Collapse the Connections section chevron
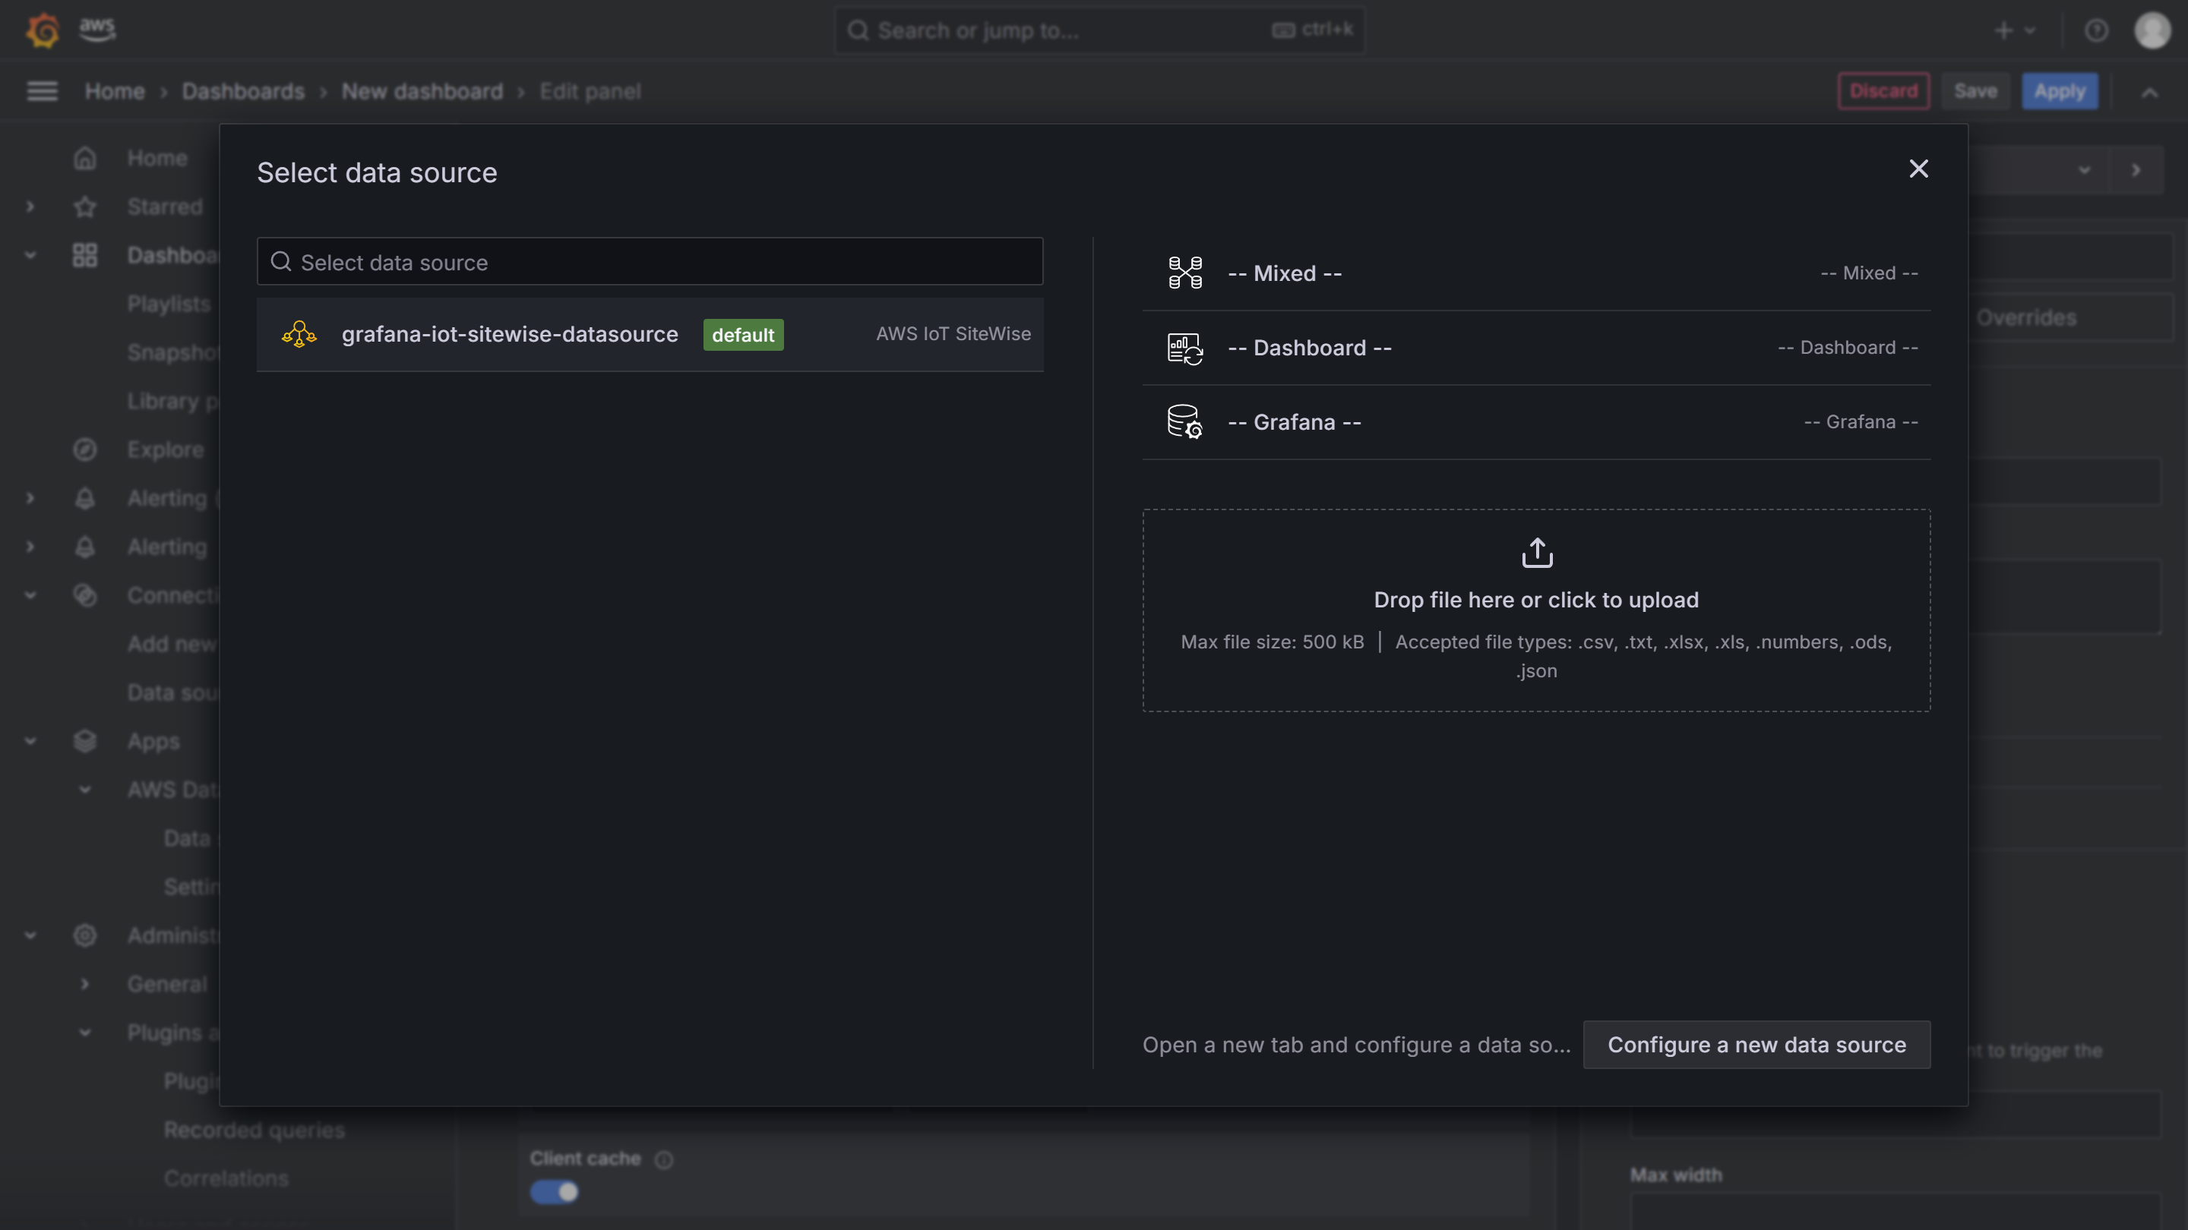Image resolution: width=2188 pixels, height=1230 pixels. click(x=30, y=595)
